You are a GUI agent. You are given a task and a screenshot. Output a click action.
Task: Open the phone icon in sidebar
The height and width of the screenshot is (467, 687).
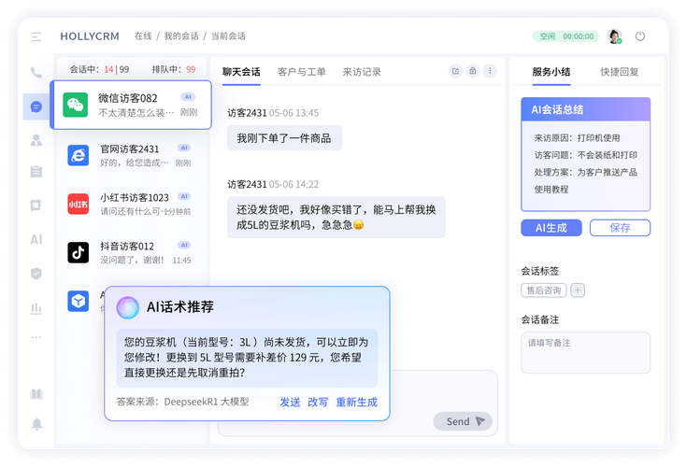pos(36,73)
